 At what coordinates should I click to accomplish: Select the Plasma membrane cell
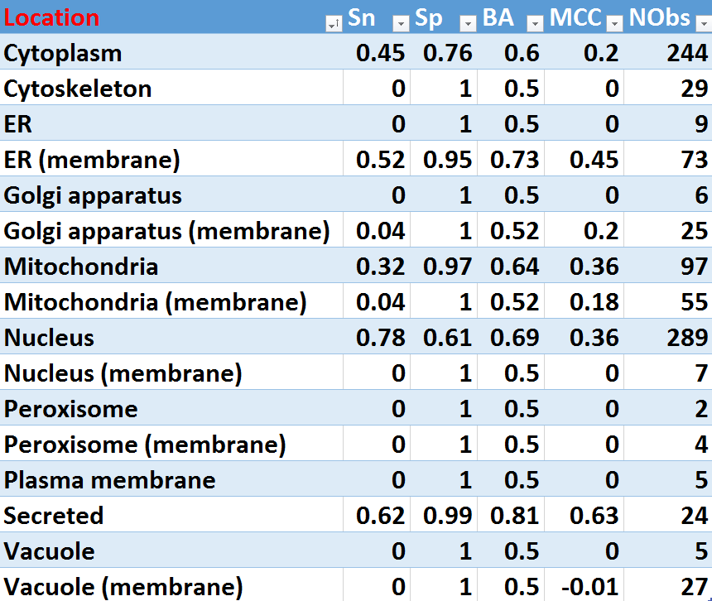(109, 480)
